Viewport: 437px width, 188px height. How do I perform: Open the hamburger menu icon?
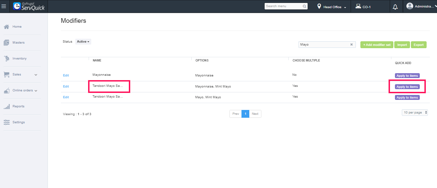pos(4,6)
